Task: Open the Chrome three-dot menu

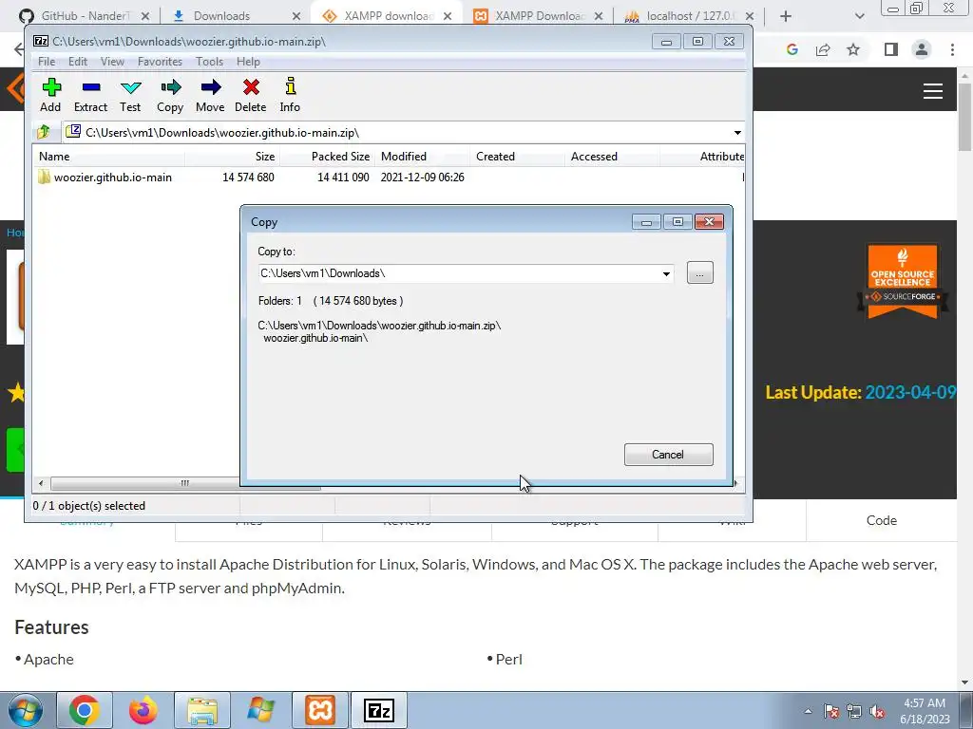Action: [952, 49]
